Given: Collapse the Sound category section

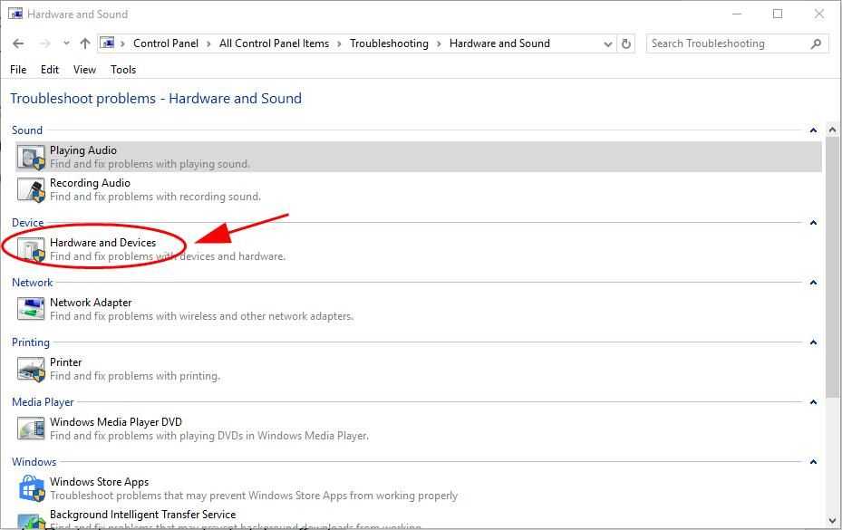Looking at the screenshot, I should (813, 130).
